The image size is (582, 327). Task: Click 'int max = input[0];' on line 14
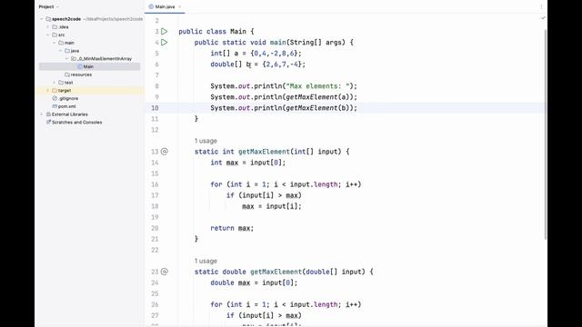click(248, 163)
